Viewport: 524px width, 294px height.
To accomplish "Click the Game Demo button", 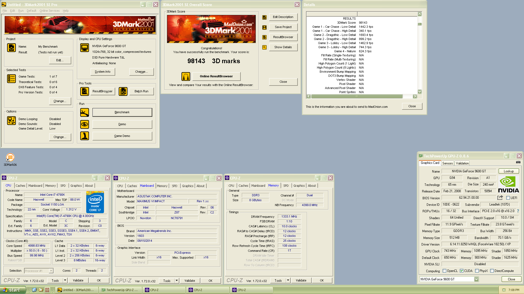I will (122, 136).
